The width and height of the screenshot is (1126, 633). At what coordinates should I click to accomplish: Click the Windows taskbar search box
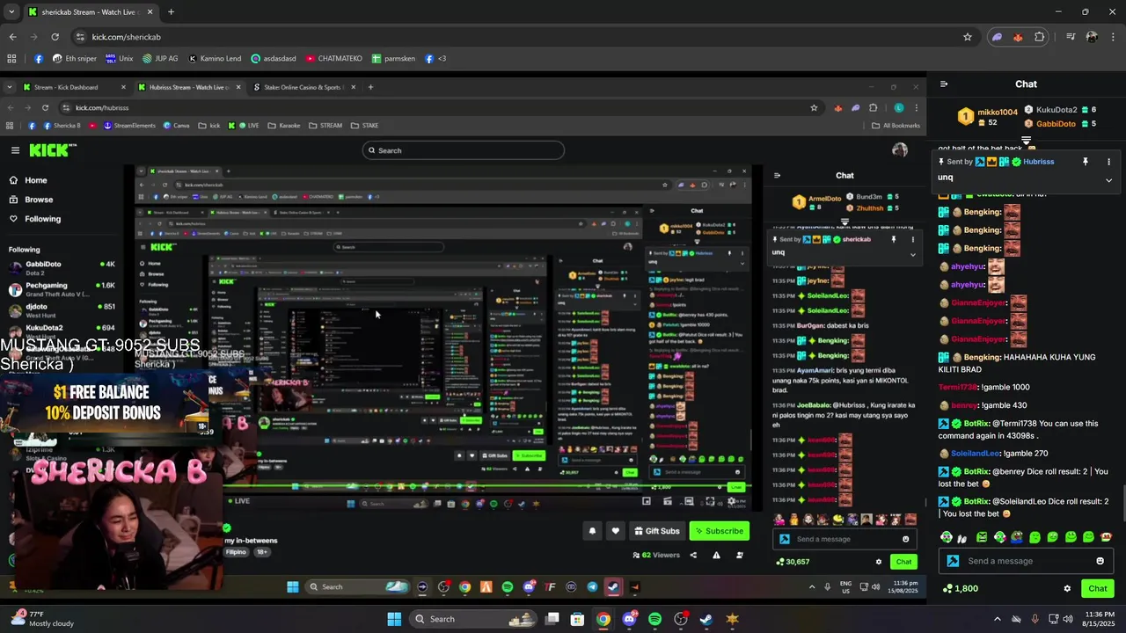point(475,619)
